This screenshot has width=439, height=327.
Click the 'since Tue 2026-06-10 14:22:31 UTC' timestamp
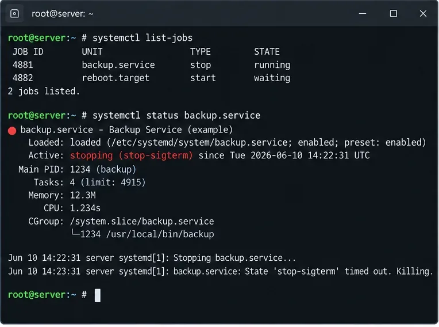pos(284,155)
